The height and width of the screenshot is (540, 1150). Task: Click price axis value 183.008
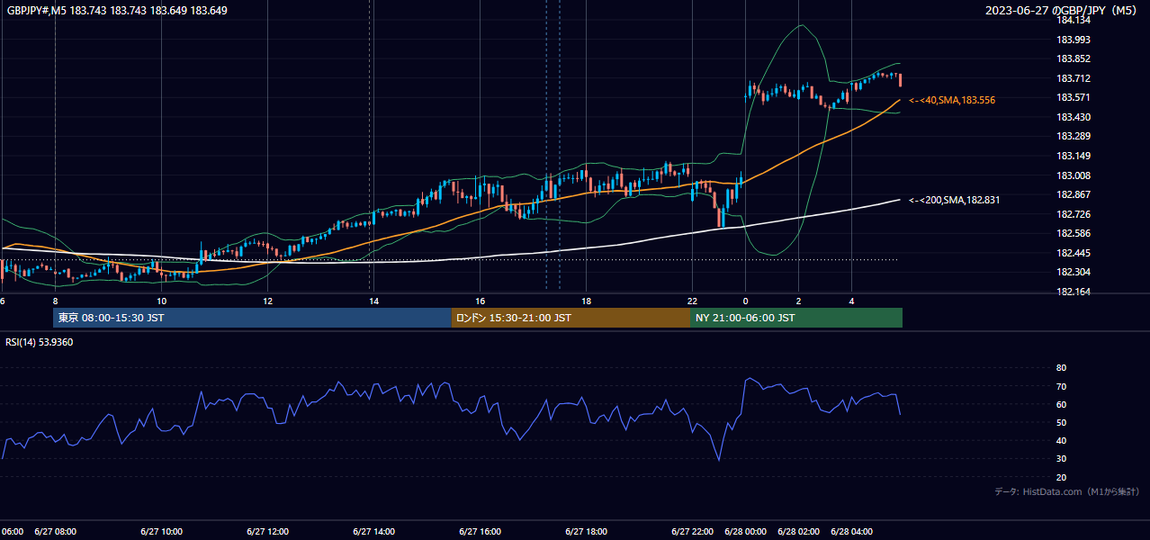(1073, 175)
